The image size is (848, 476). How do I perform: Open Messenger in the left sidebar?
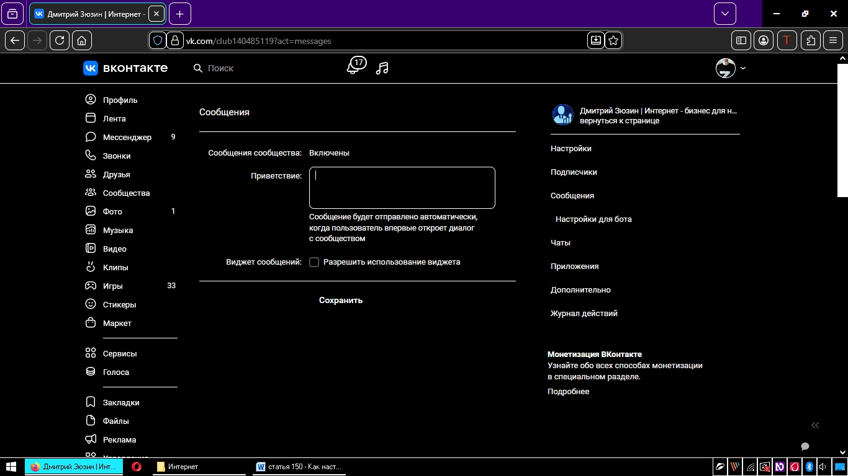[x=127, y=137]
